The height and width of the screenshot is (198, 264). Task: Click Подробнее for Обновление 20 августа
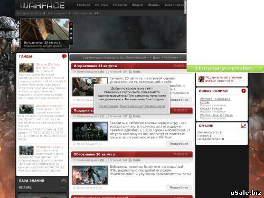pyautogui.click(x=179, y=187)
